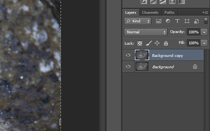Click the 'Background copy' layer name
Image resolution: width=210 pixels, height=131 pixels.
coord(167,56)
